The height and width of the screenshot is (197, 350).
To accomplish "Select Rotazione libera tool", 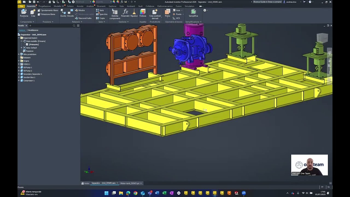I will (46, 14).
